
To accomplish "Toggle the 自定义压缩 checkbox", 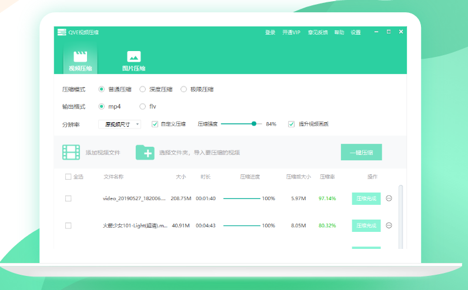I will [155, 124].
